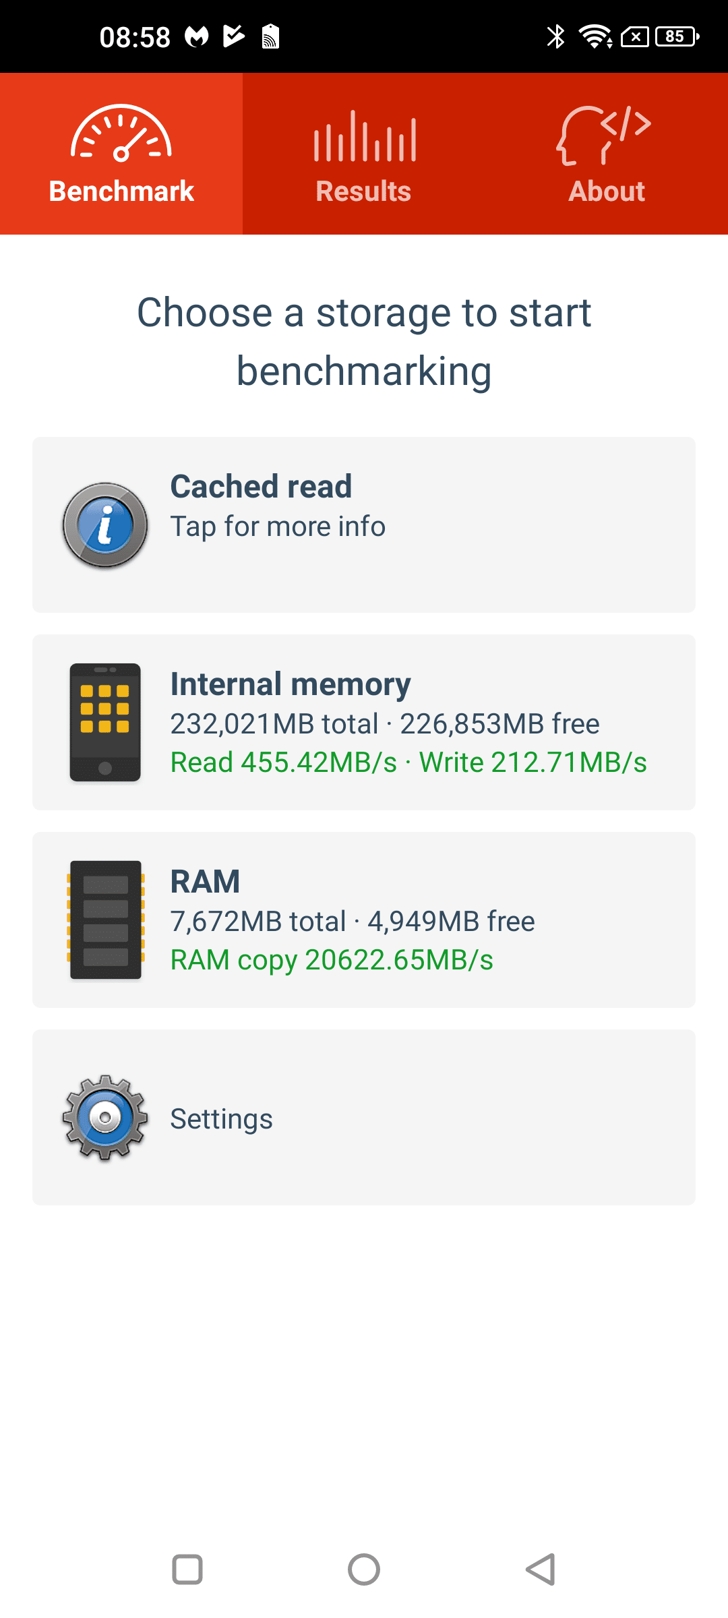Tap the Read 455.42MB/s result text
The image size is (728, 1618).
click(284, 762)
